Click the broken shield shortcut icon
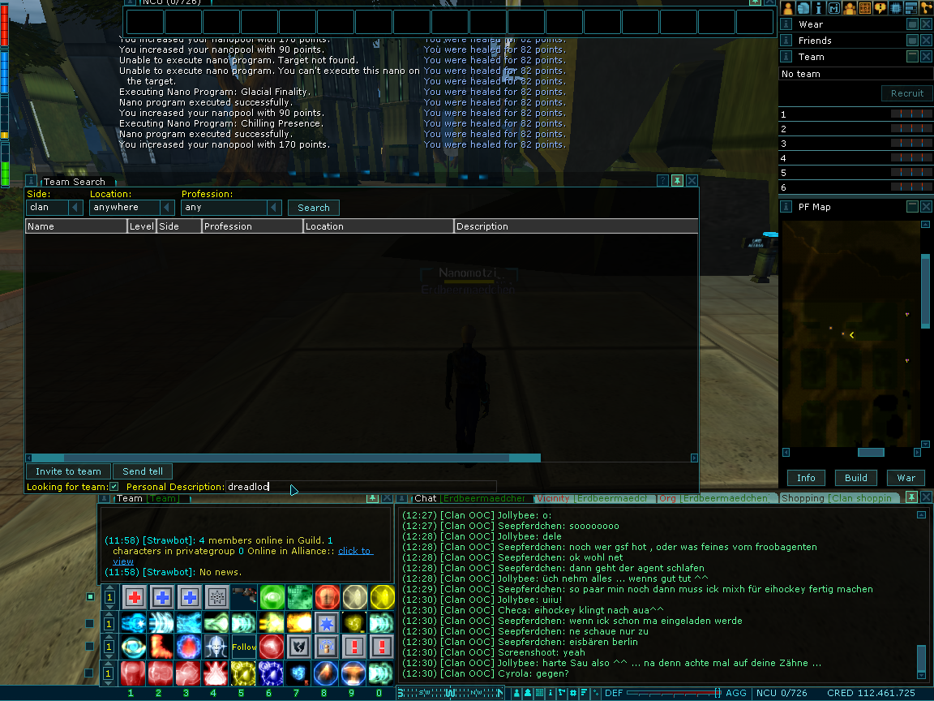The width and height of the screenshot is (934, 701). point(299,647)
